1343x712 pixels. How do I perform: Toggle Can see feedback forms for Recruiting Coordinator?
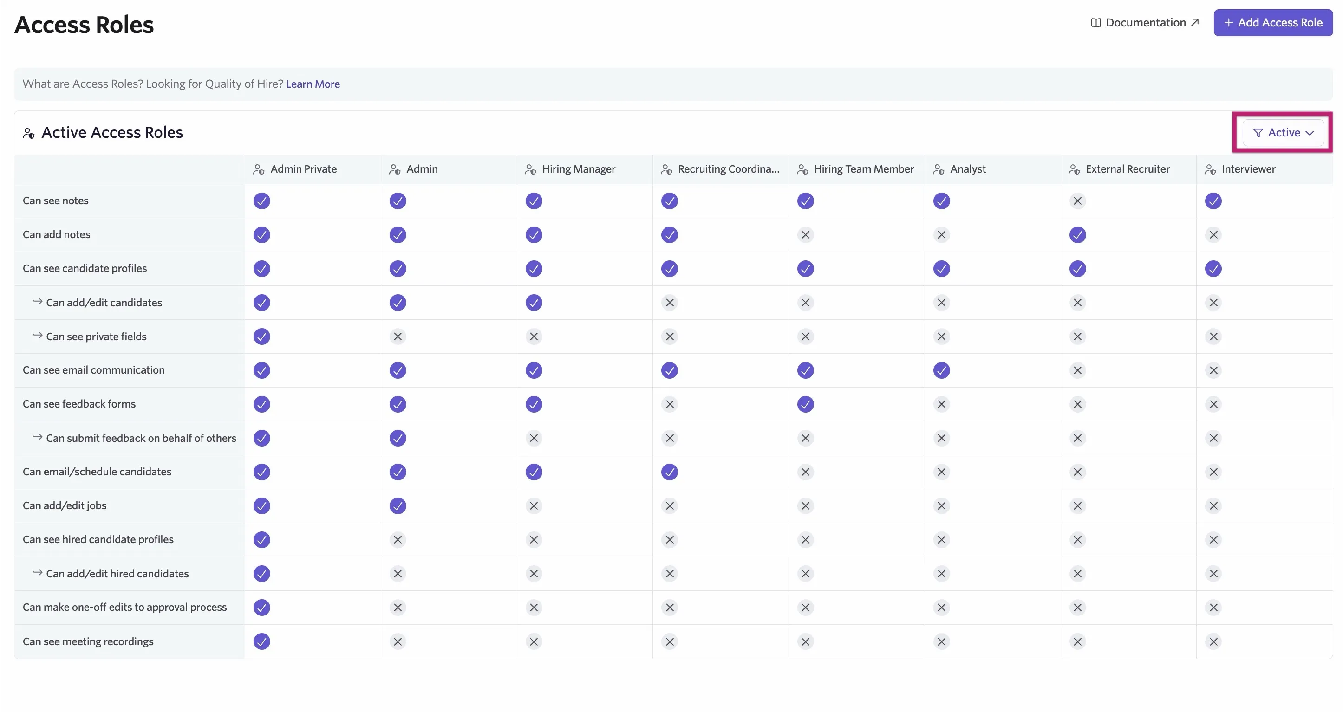coord(670,404)
